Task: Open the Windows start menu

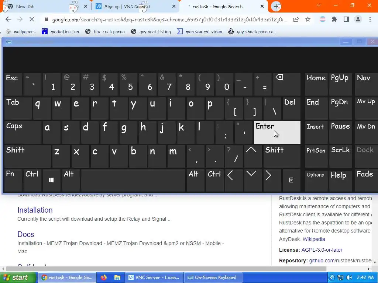Action: (18, 277)
